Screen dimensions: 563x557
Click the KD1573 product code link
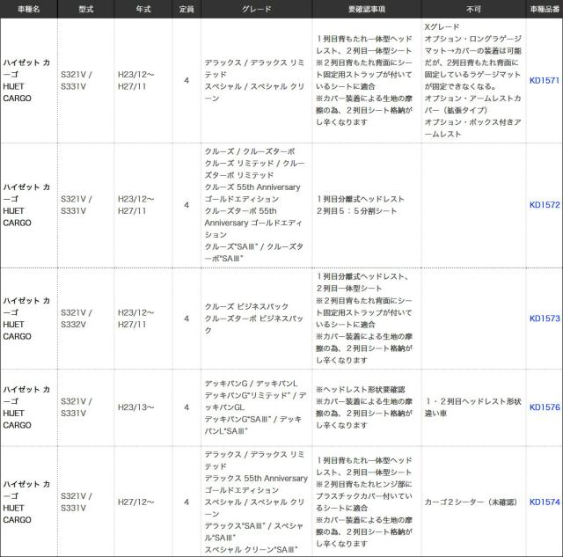545,318
